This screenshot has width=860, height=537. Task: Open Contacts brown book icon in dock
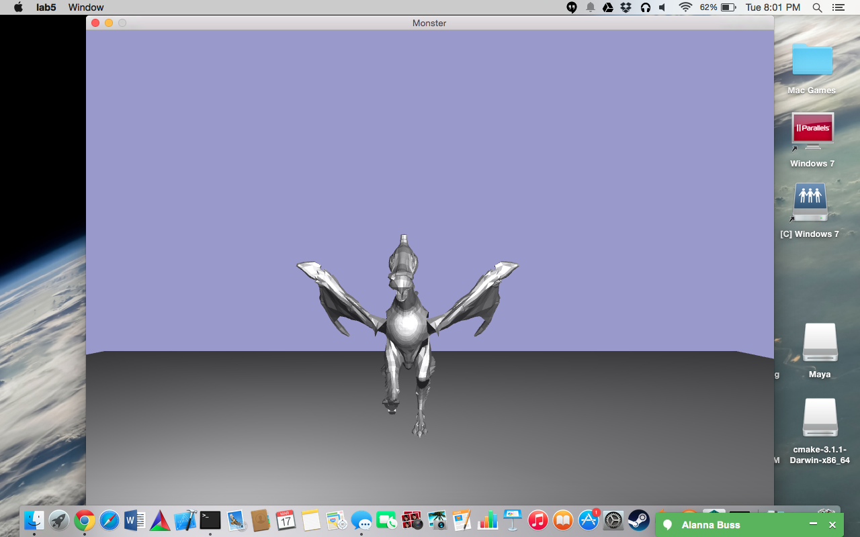[261, 520]
